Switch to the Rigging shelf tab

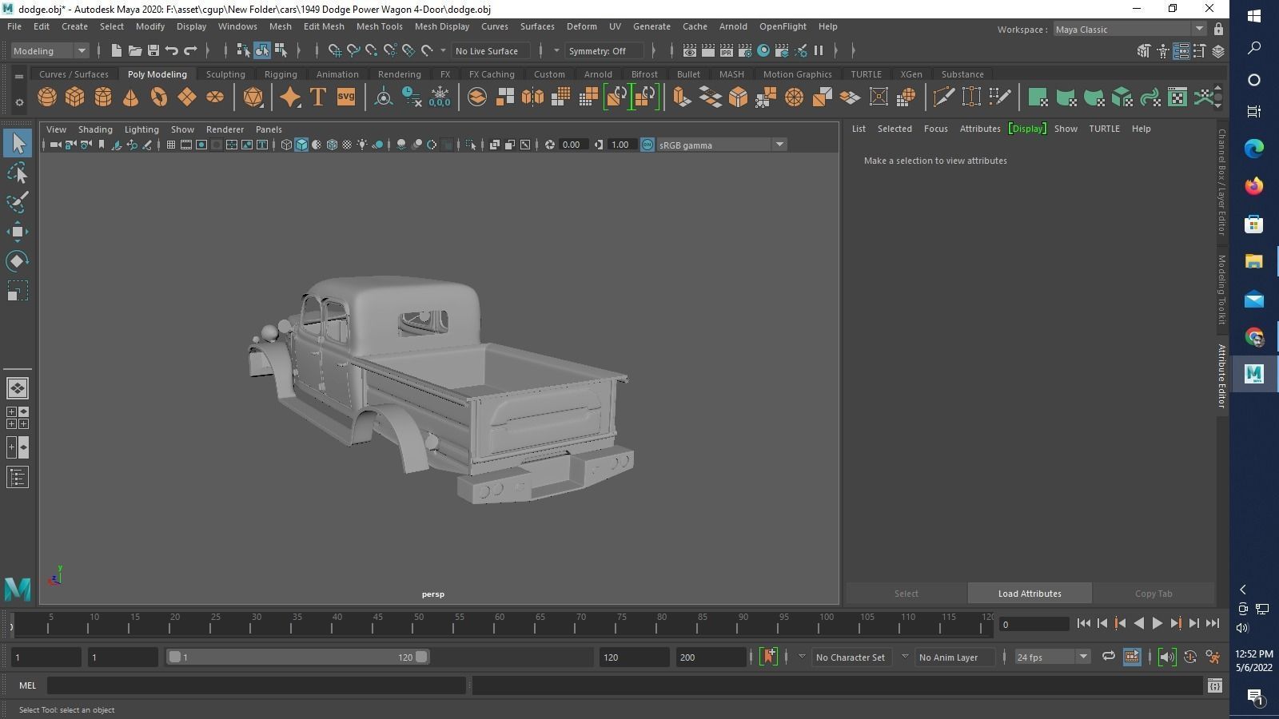tap(281, 74)
